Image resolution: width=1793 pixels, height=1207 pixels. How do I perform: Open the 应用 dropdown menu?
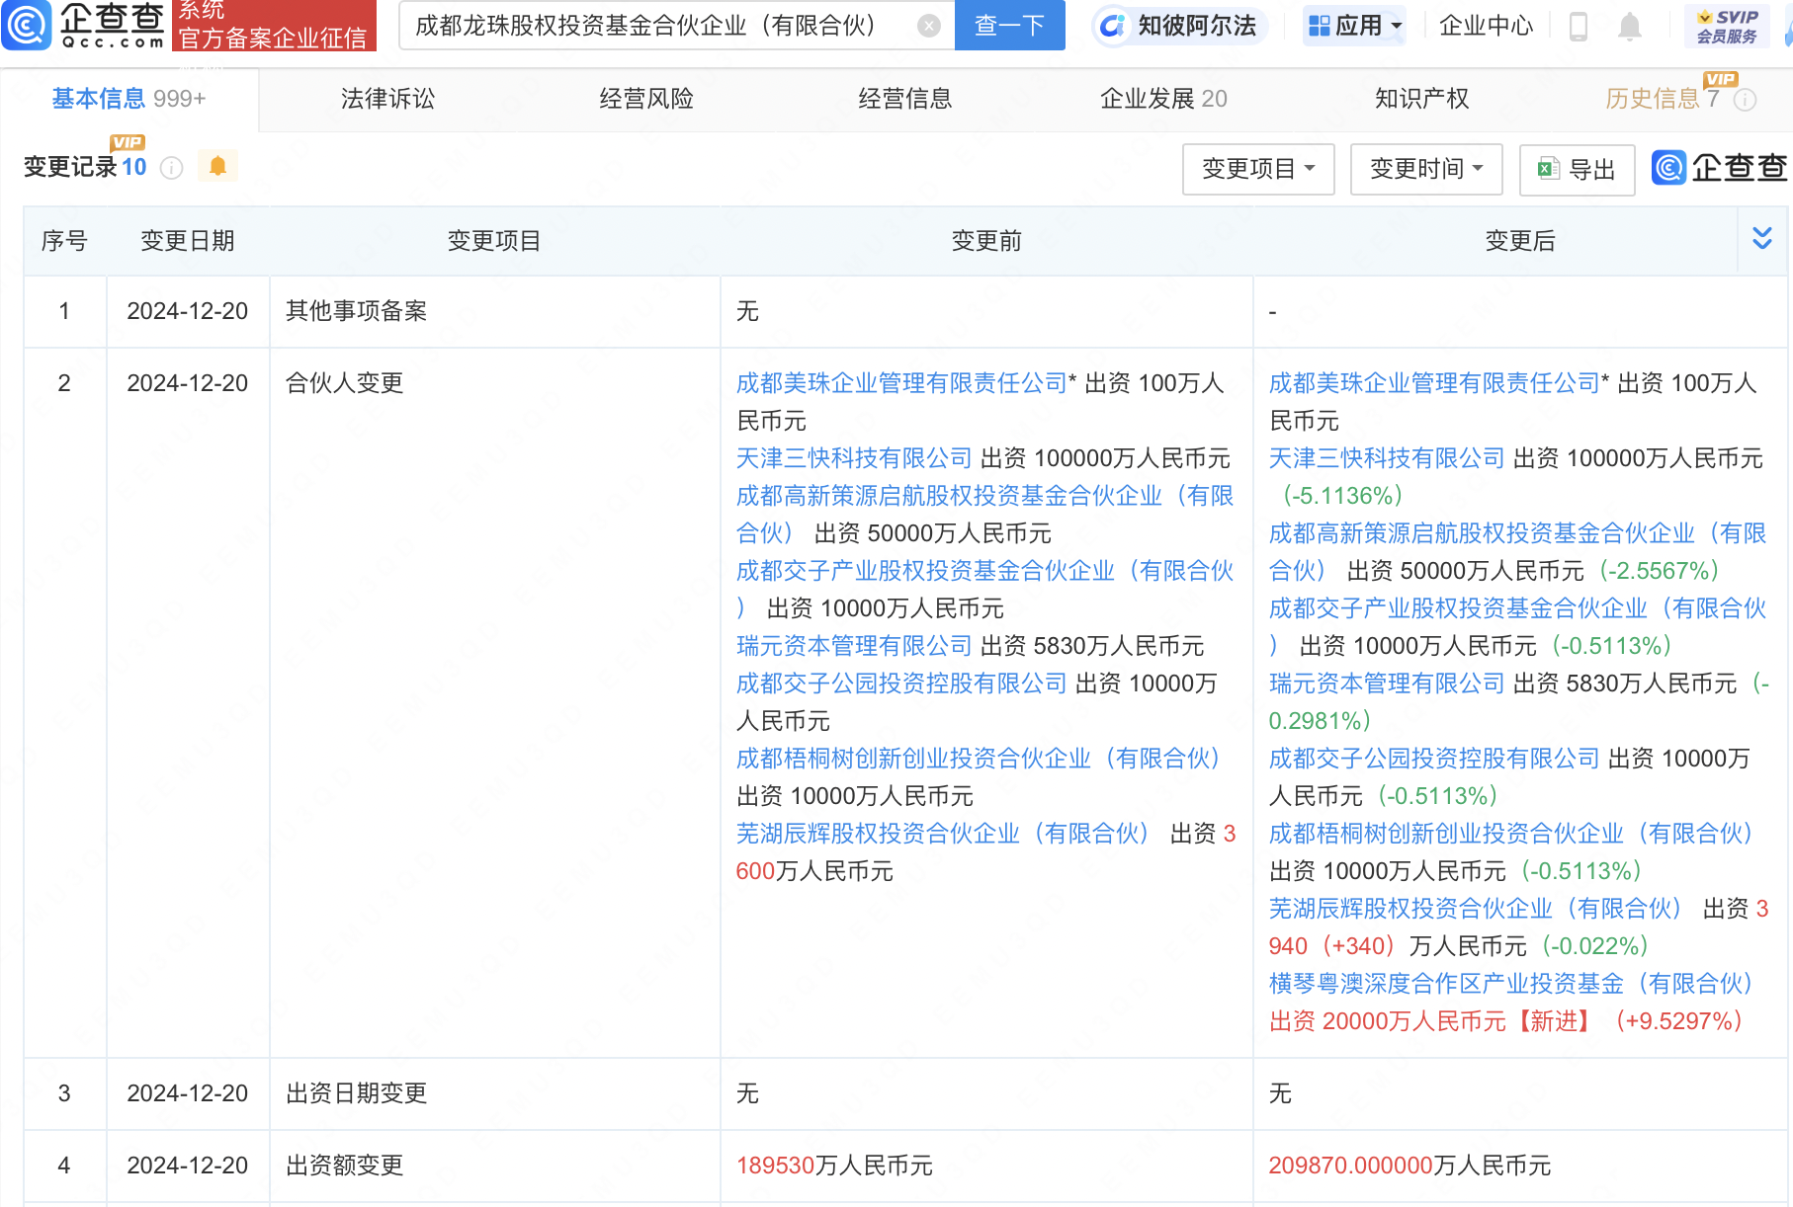(x=1355, y=26)
